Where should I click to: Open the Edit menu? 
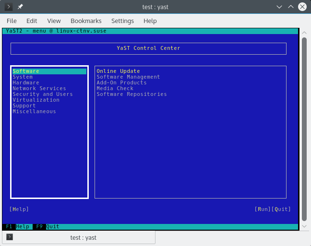[32, 21]
